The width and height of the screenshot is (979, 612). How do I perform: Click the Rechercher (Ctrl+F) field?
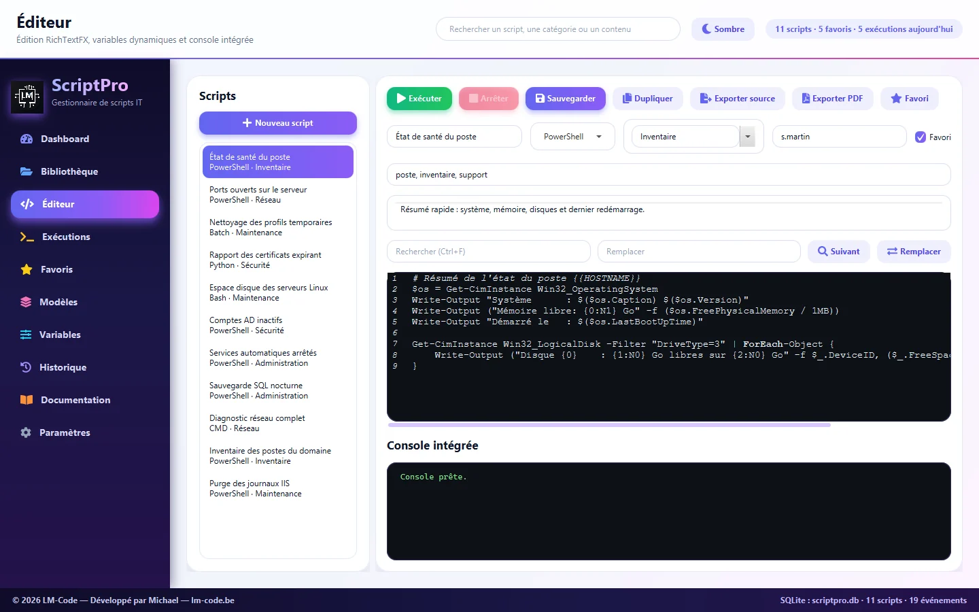point(489,252)
